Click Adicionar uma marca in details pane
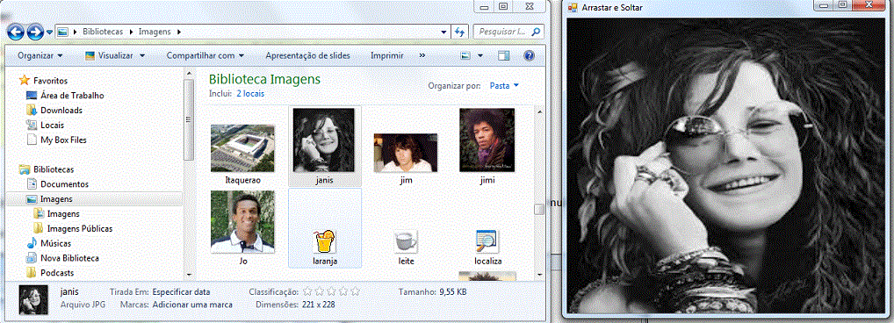The image size is (894, 323). 192,305
